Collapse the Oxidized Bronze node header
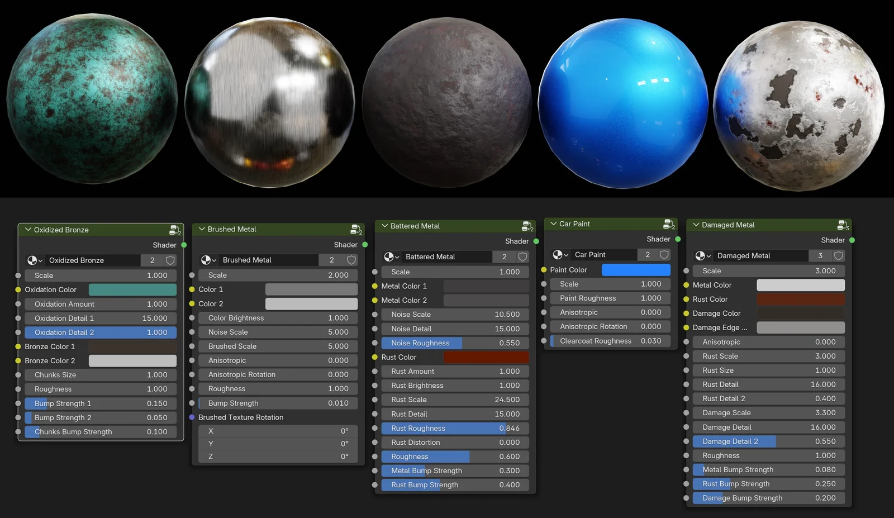This screenshot has width=894, height=518. 28,229
